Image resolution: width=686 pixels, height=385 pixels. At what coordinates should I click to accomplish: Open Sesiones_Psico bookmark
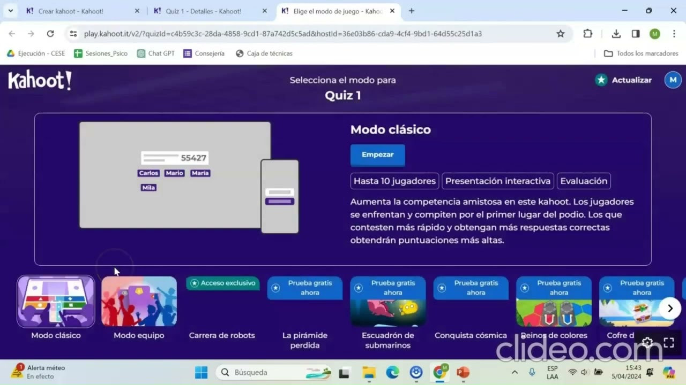[101, 53]
